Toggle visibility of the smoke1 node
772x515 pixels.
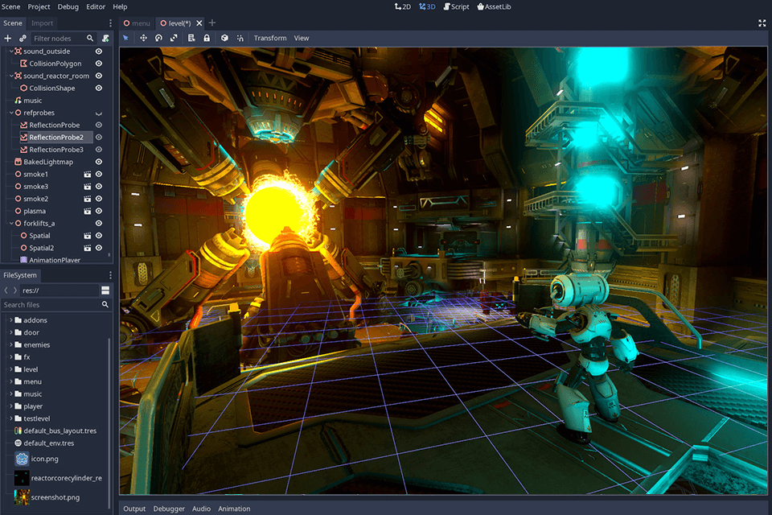98,174
